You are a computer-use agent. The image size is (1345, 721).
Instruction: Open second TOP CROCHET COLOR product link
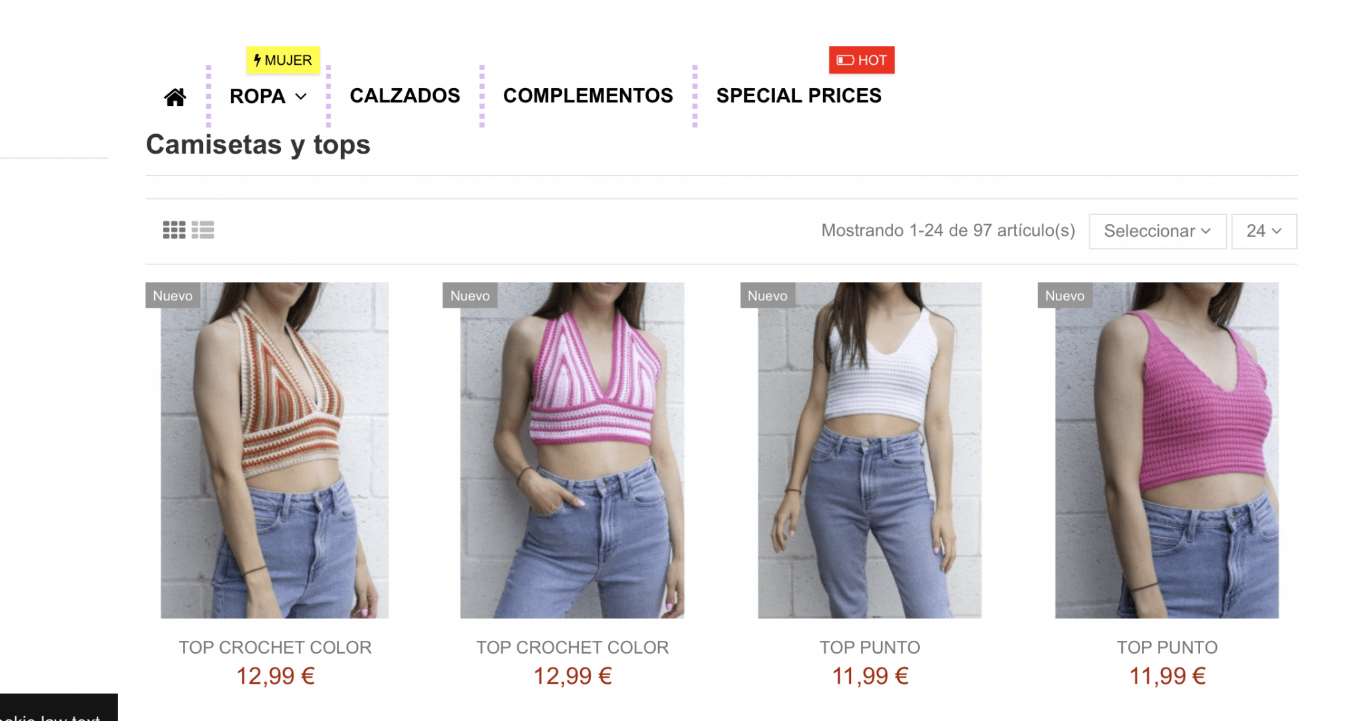point(573,647)
